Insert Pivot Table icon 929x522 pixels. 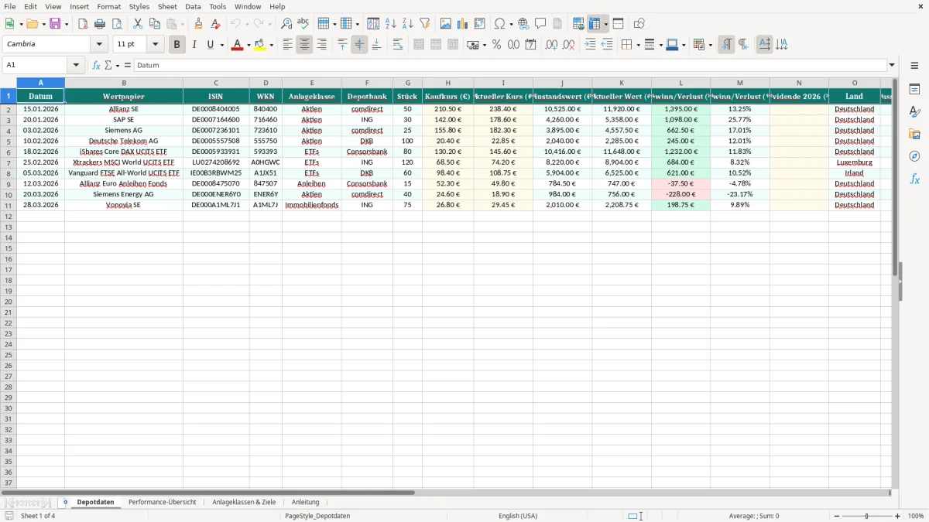coord(480,24)
